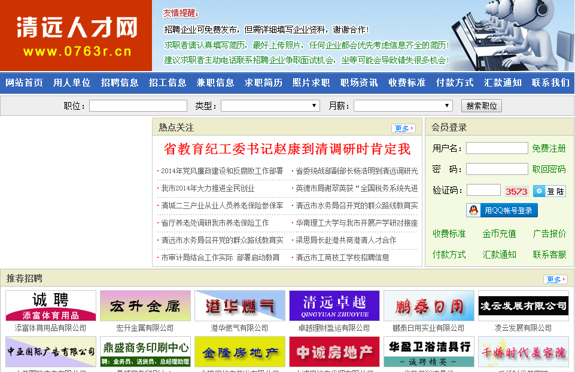The image size is (575, 372).
Task: Open the 清远卓越 QINGYUAN ZHUOYUE banner
Action: [334, 306]
